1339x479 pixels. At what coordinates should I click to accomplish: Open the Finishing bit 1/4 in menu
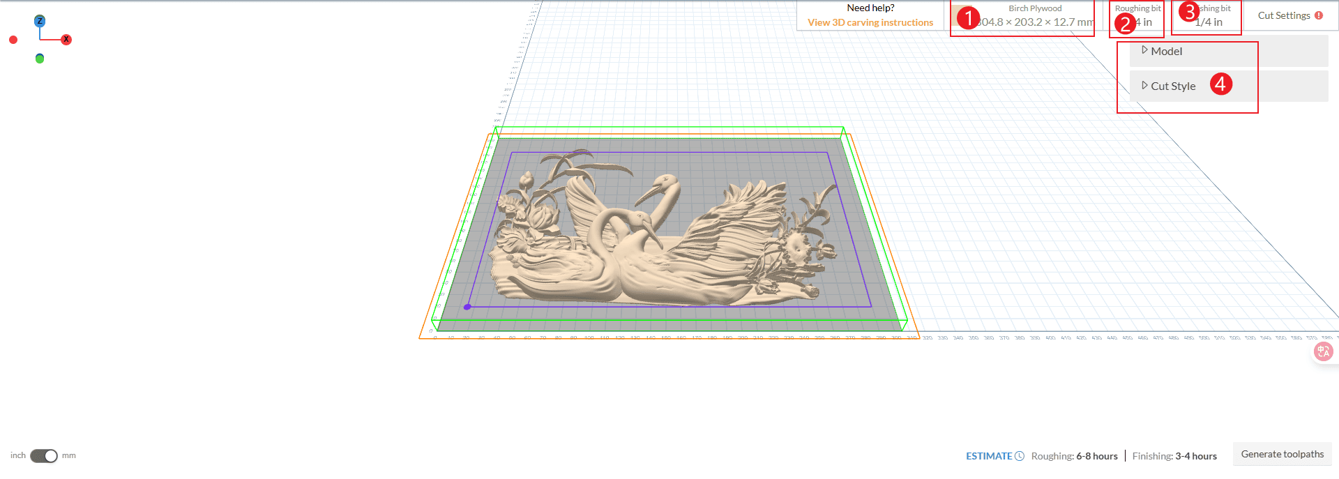pyautogui.click(x=1209, y=16)
